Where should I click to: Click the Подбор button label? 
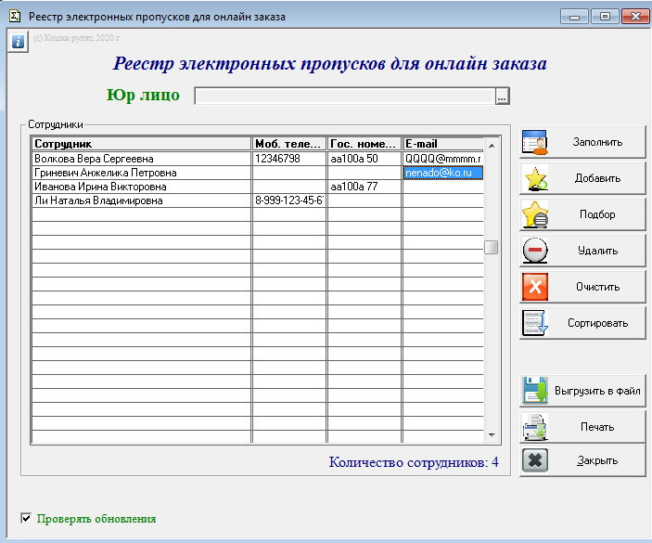point(597,214)
